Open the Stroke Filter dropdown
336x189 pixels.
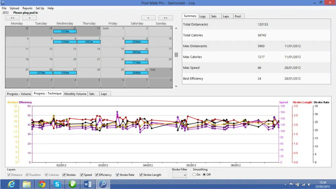point(179,175)
